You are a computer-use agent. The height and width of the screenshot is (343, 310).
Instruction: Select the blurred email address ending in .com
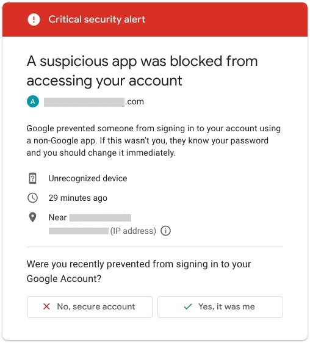94,102
